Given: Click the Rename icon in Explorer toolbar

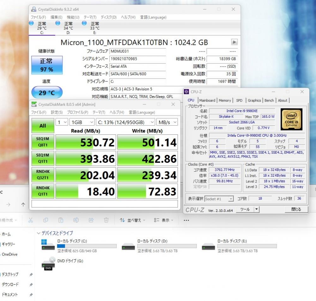Looking at the screenshot, I should pyautogui.click(x=76, y=220).
